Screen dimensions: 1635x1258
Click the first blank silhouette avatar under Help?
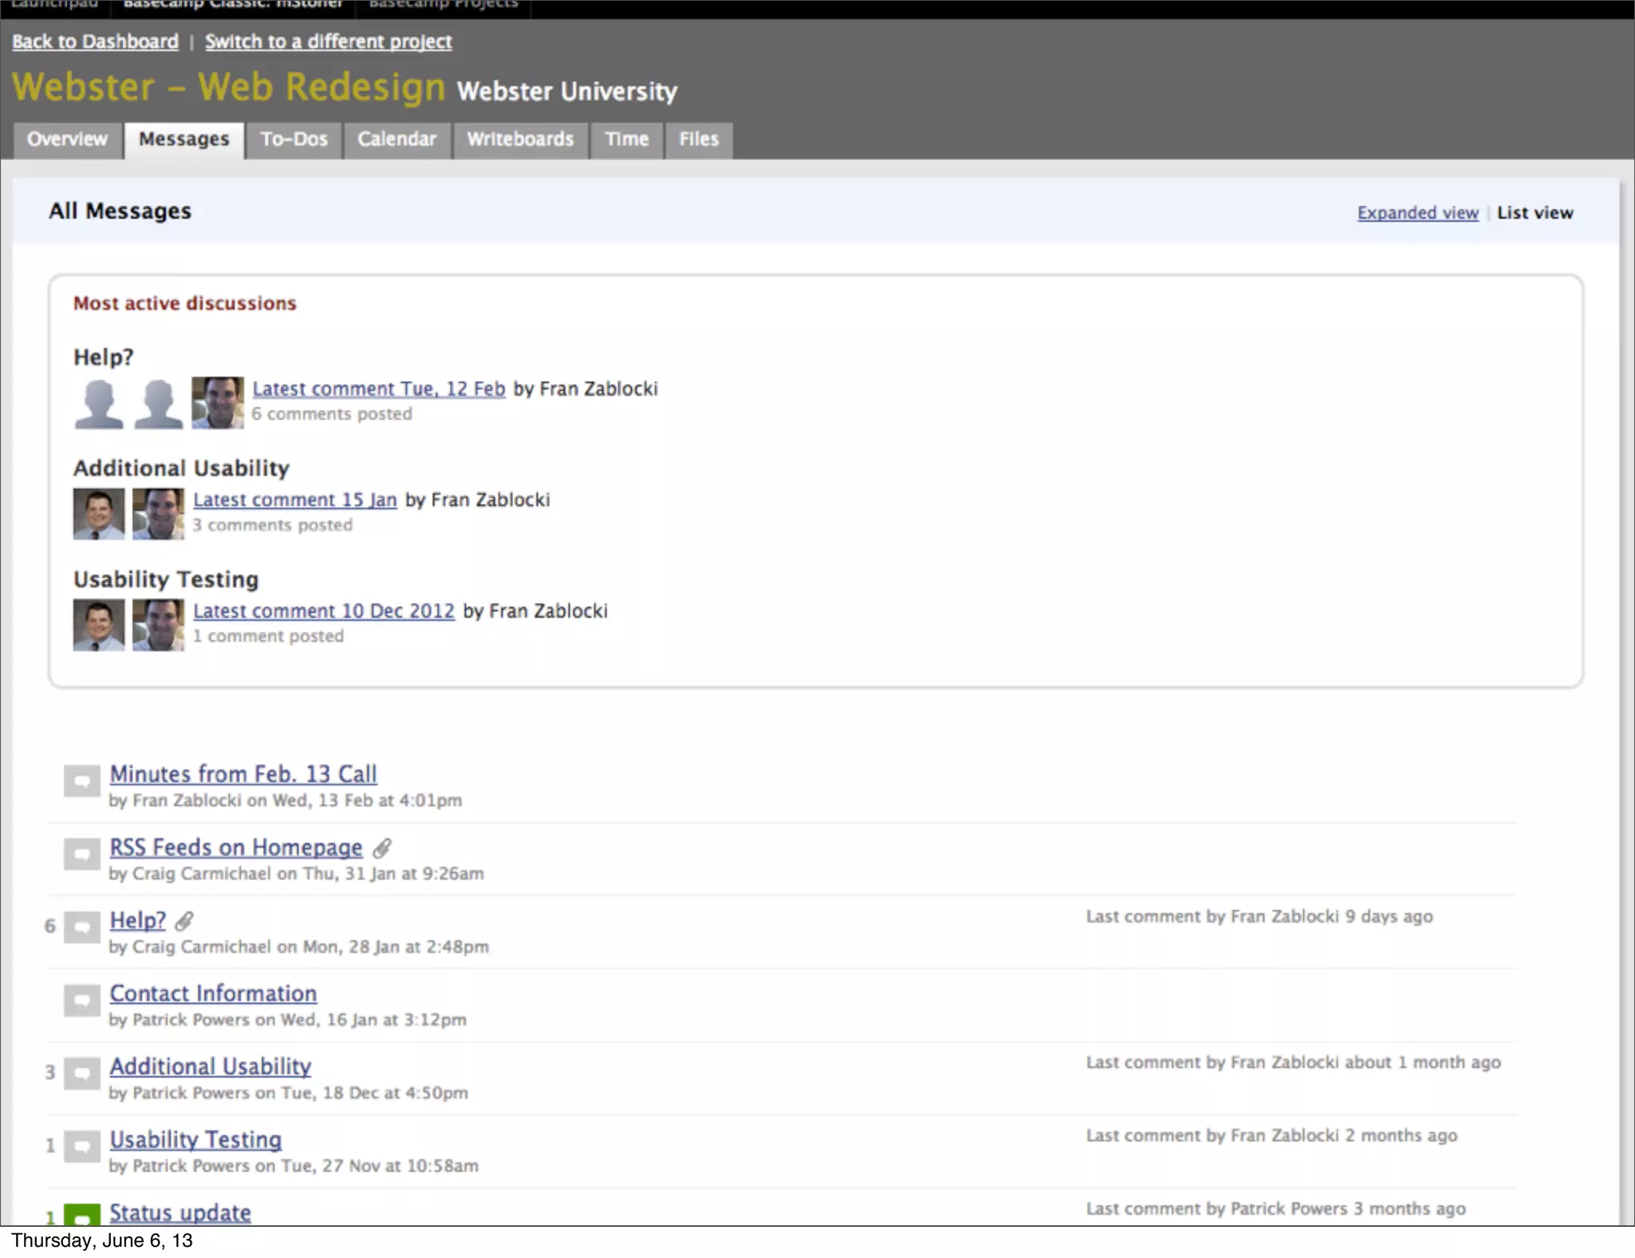99,403
